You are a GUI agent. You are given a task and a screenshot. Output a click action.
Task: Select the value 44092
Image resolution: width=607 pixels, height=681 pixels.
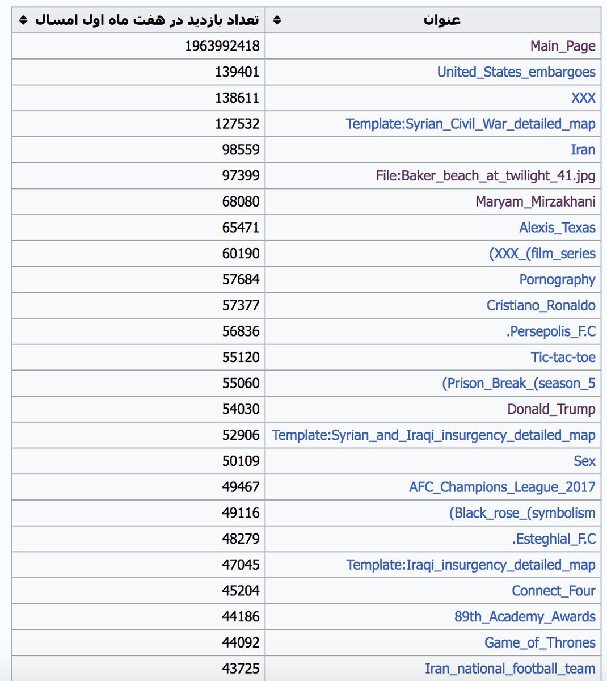pyautogui.click(x=241, y=643)
